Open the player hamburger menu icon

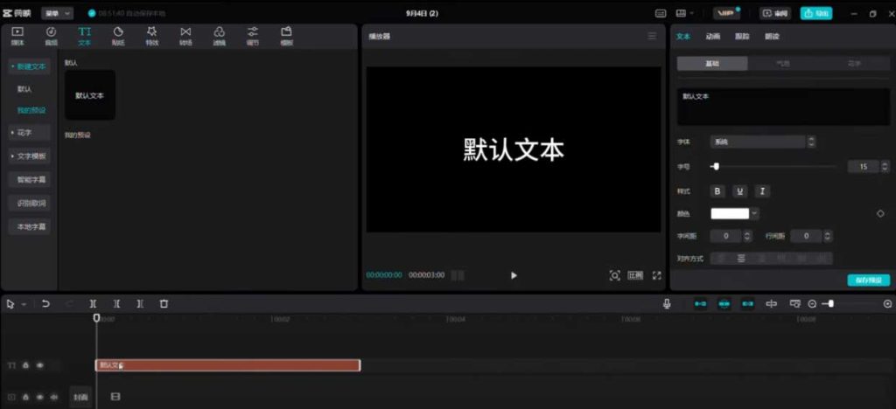tap(652, 36)
